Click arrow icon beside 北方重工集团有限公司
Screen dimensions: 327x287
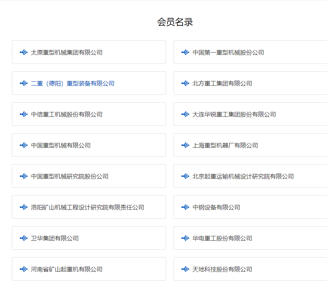click(185, 83)
